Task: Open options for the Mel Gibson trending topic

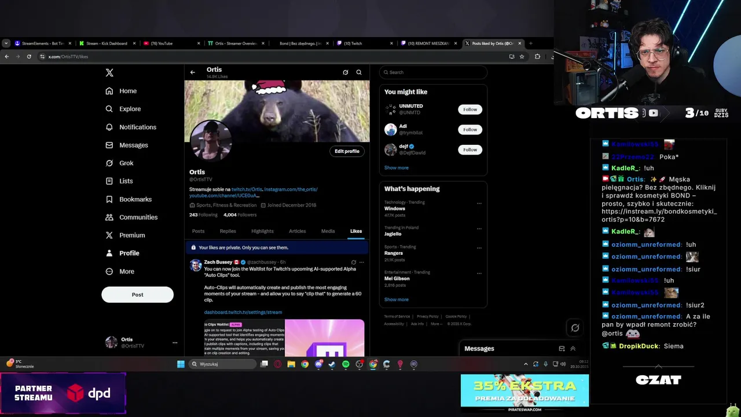Action: click(479, 273)
